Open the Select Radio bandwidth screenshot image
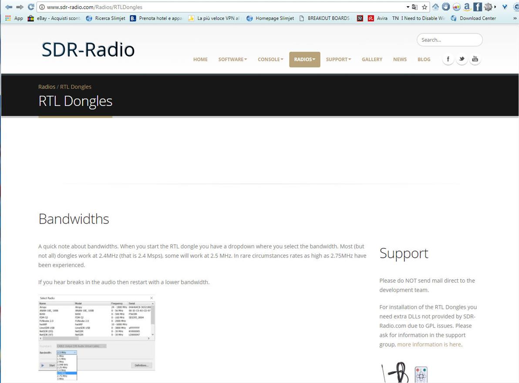Image resolution: width=519 pixels, height=383 pixels. (97, 337)
